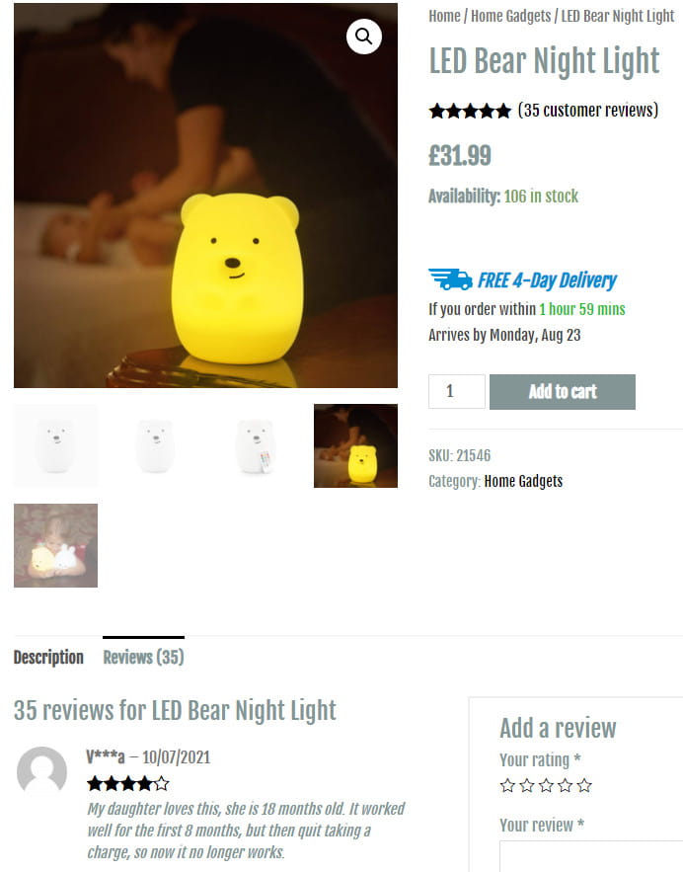This screenshot has height=872, width=683.
Task: Open the 35 customer reviews link
Action: [x=588, y=111]
